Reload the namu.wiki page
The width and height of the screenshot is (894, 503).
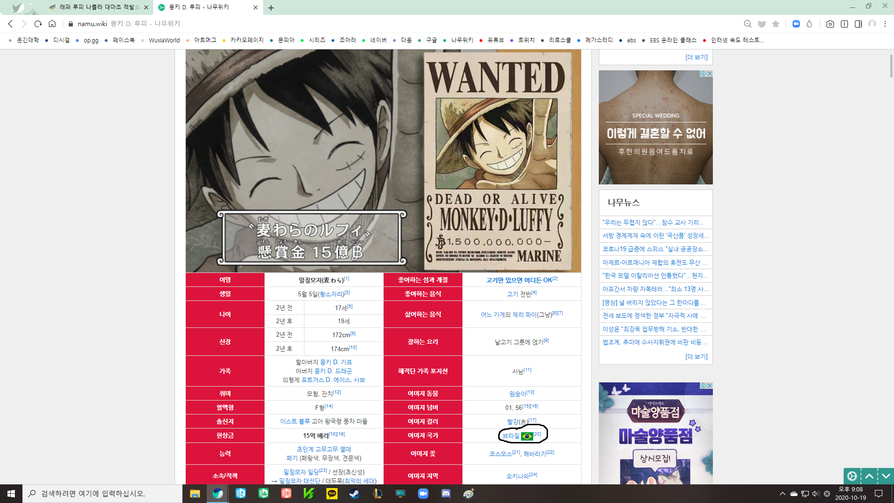38,24
